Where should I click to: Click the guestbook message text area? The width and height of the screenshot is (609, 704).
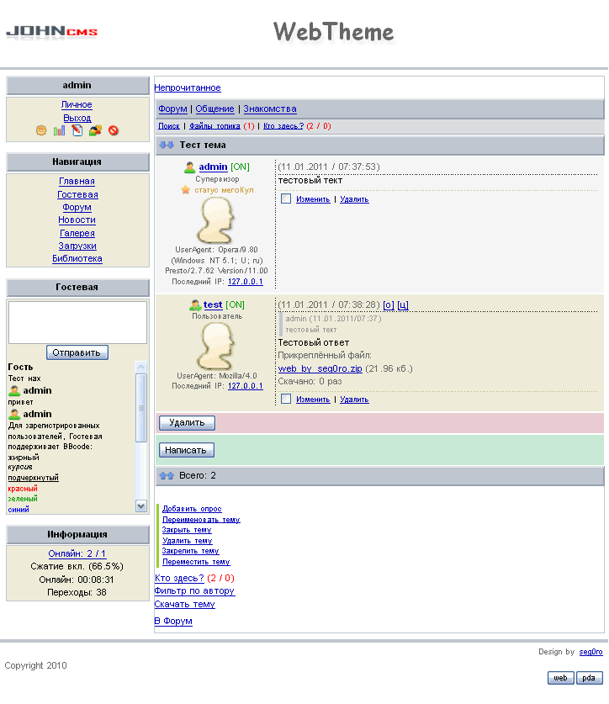coord(77,322)
